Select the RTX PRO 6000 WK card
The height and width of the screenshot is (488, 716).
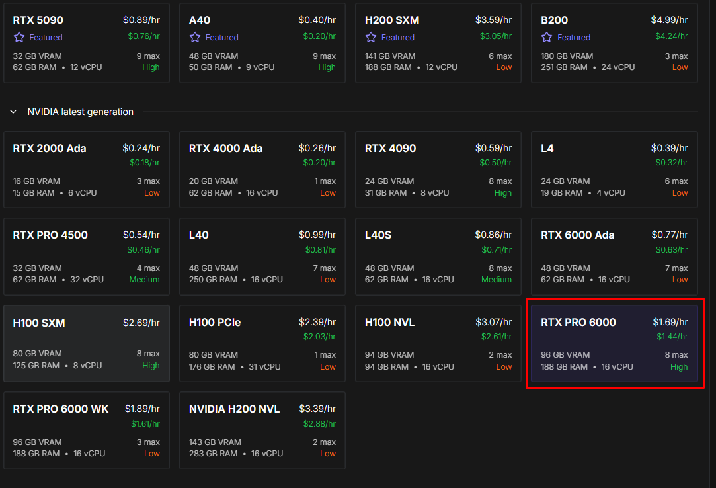86,430
